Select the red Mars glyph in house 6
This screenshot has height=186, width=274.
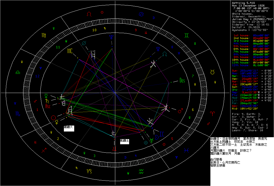point(180,111)
